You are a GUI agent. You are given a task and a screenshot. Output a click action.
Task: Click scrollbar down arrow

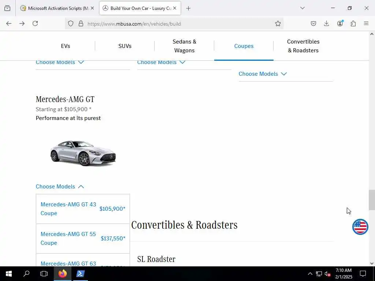pos(372,263)
